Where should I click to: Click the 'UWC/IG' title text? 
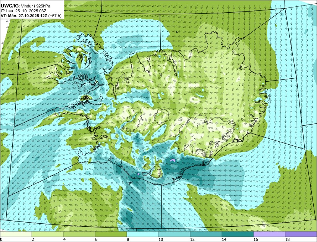coord(10,6)
